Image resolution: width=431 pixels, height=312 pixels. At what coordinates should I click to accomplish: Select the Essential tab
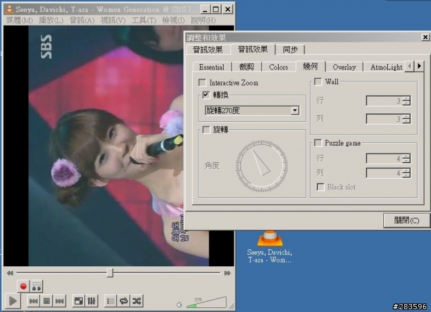click(x=211, y=67)
